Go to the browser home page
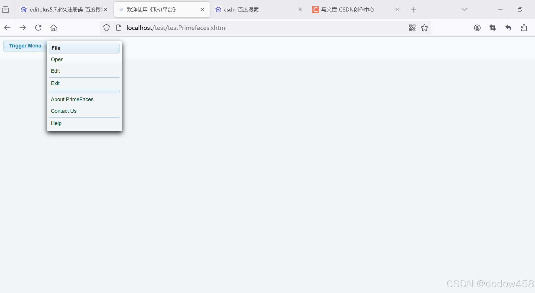 [54, 28]
